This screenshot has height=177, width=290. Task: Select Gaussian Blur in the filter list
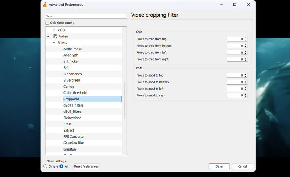pos(74,143)
